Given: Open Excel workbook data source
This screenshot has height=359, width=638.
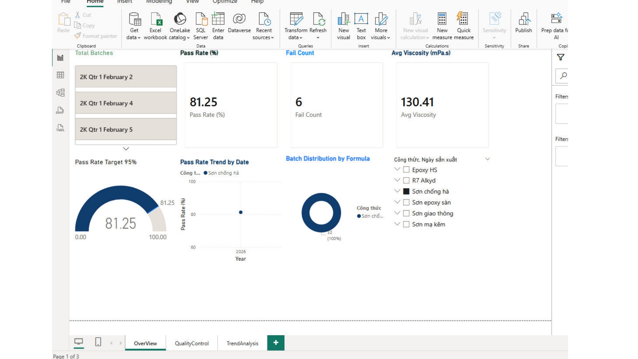Looking at the screenshot, I should (156, 26).
